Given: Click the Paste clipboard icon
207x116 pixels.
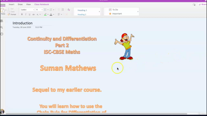Looking at the screenshot, I should pos(3,10).
